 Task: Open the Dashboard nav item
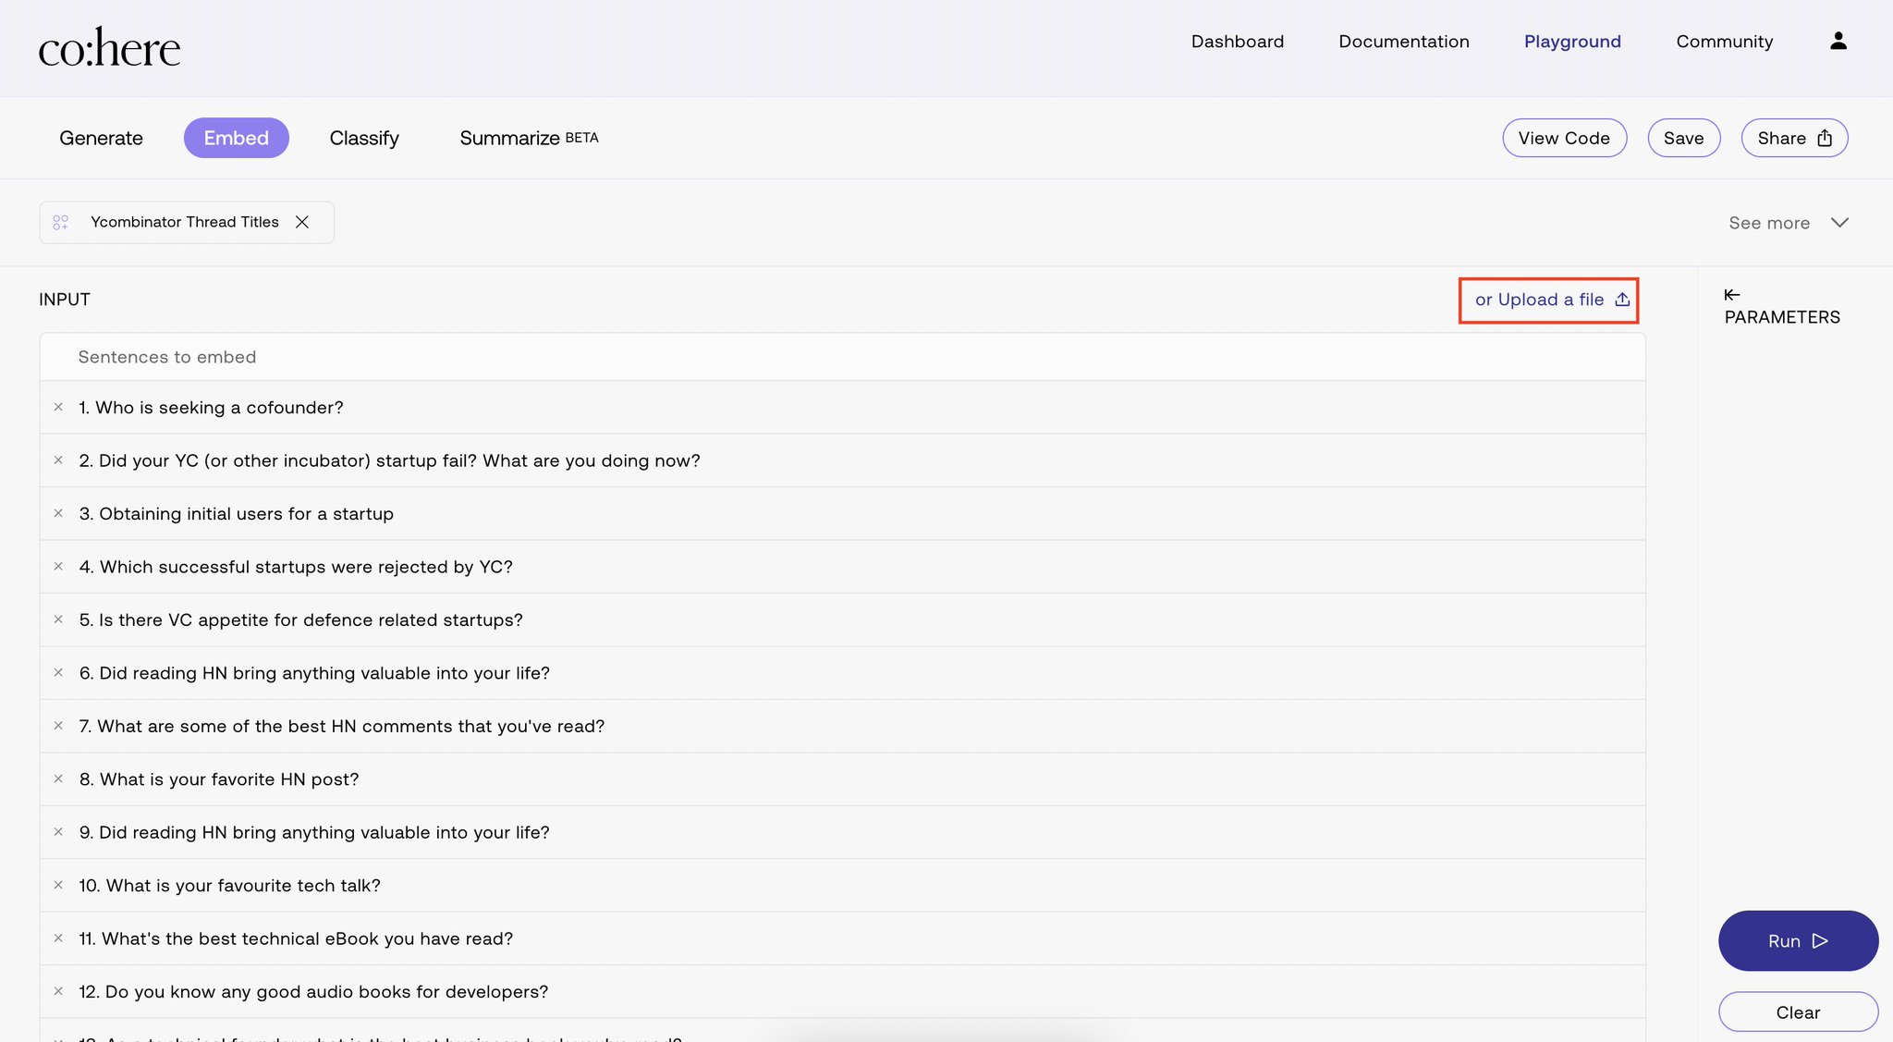tap(1237, 42)
